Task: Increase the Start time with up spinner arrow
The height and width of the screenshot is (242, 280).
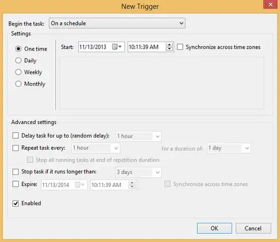Action: tap(169, 45)
